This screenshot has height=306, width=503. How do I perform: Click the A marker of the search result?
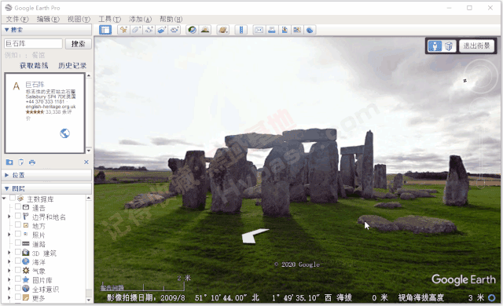click(16, 86)
